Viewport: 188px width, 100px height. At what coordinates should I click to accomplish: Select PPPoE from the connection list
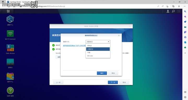click(98, 46)
